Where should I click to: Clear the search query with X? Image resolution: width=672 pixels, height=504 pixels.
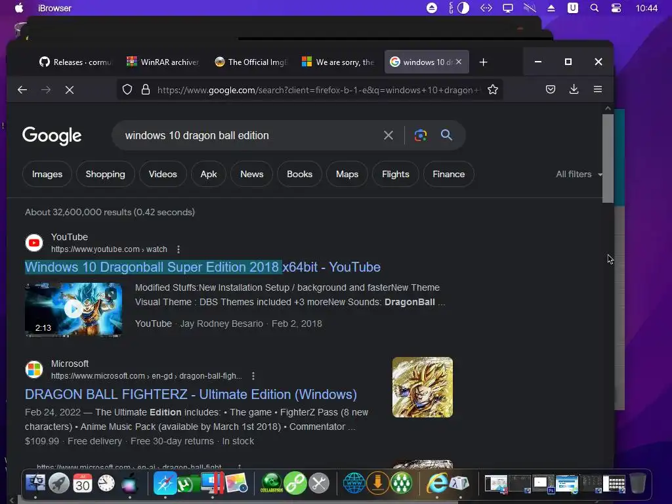[388, 135]
